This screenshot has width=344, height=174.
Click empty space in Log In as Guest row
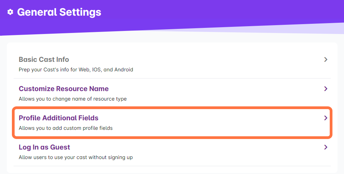tap(221, 152)
